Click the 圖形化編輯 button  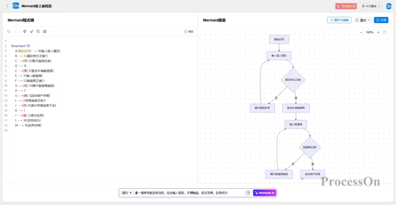(x=339, y=20)
